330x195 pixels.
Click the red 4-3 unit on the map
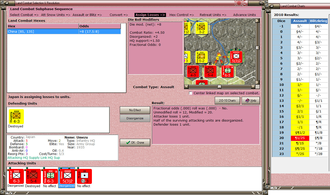click(193, 71)
